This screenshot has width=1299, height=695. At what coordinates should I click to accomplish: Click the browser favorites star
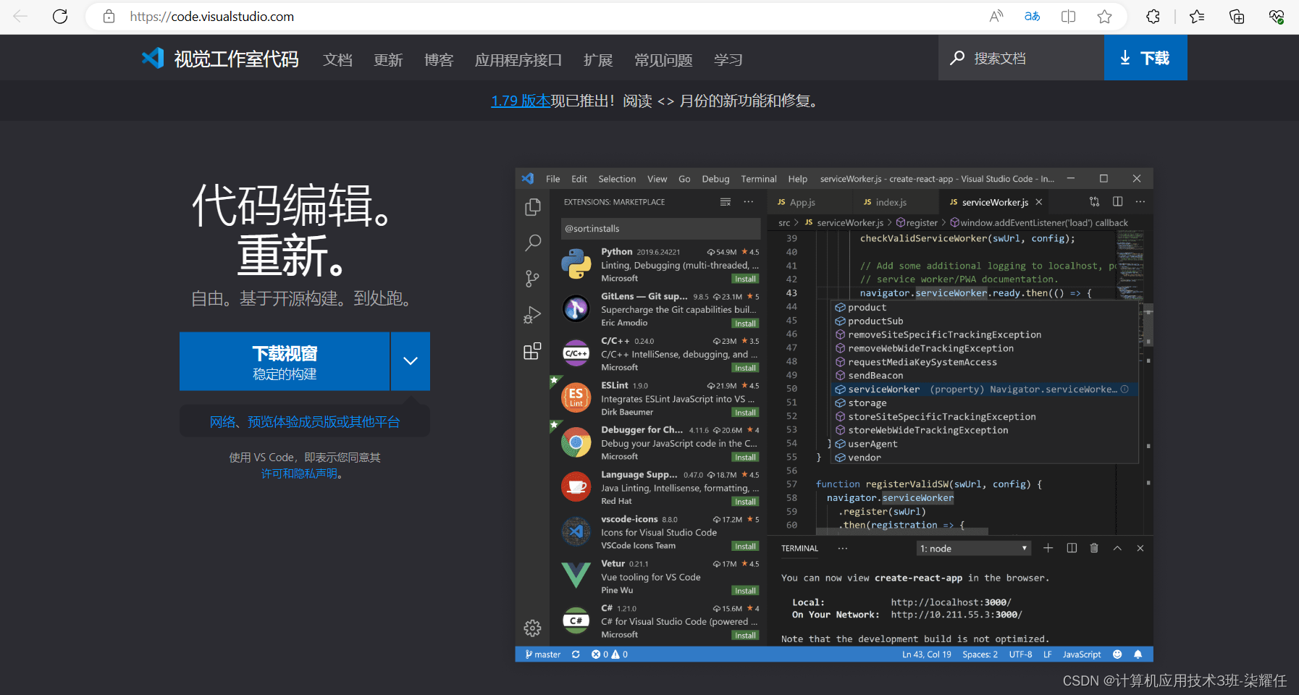coord(1105,16)
